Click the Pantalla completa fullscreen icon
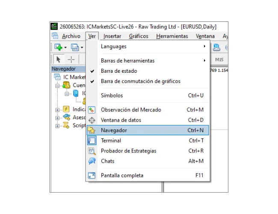 pyautogui.click(x=92, y=175)
